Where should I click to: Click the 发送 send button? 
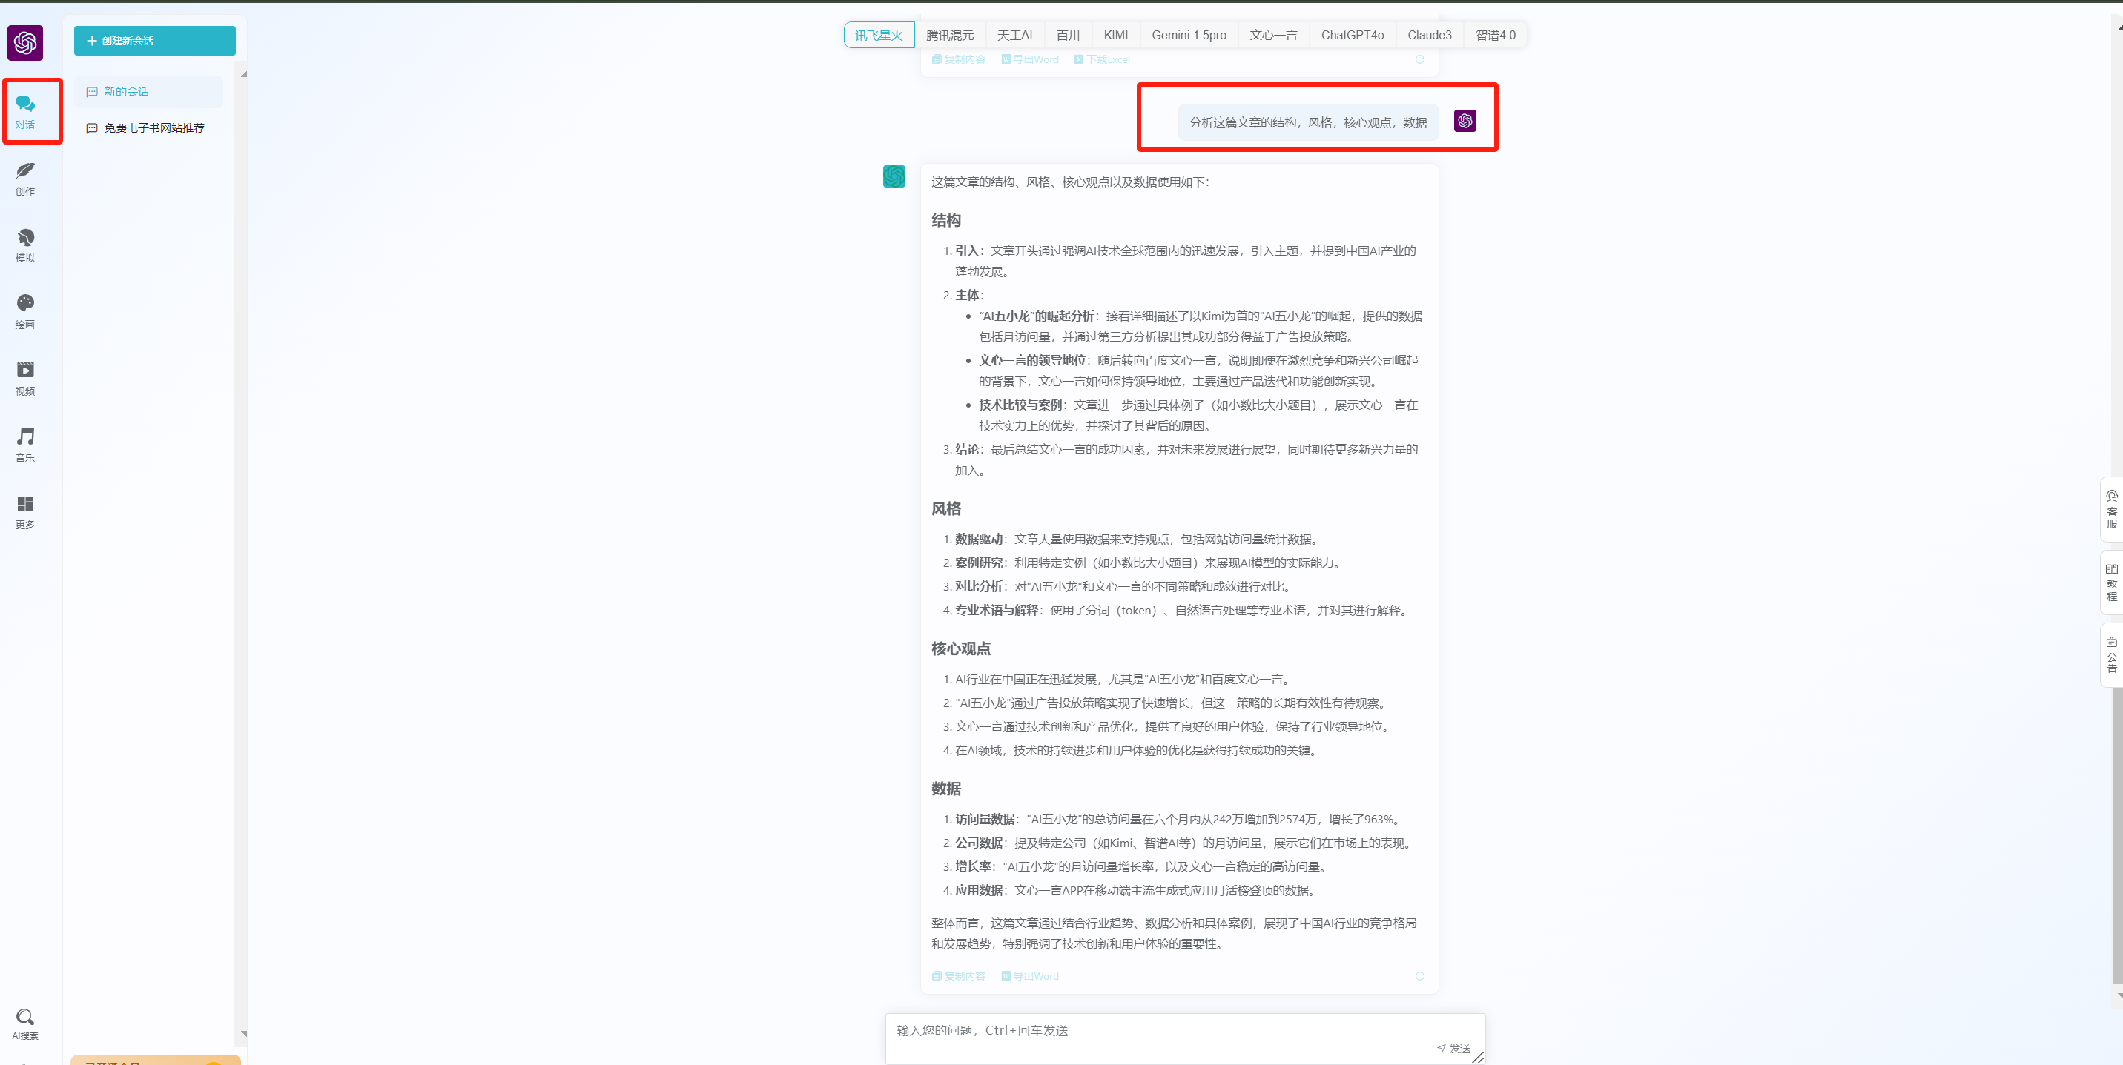click(x=1454, y=1049)
